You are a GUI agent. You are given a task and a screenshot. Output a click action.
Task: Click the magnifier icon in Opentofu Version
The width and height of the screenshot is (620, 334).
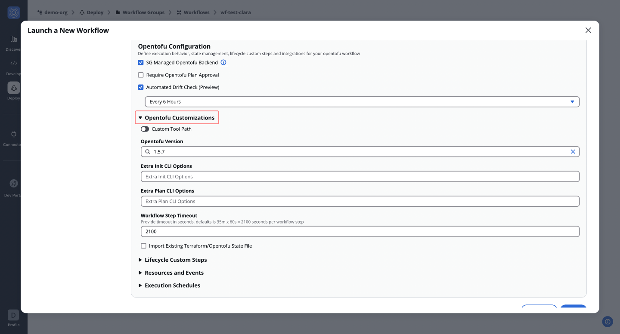[148, 152]
